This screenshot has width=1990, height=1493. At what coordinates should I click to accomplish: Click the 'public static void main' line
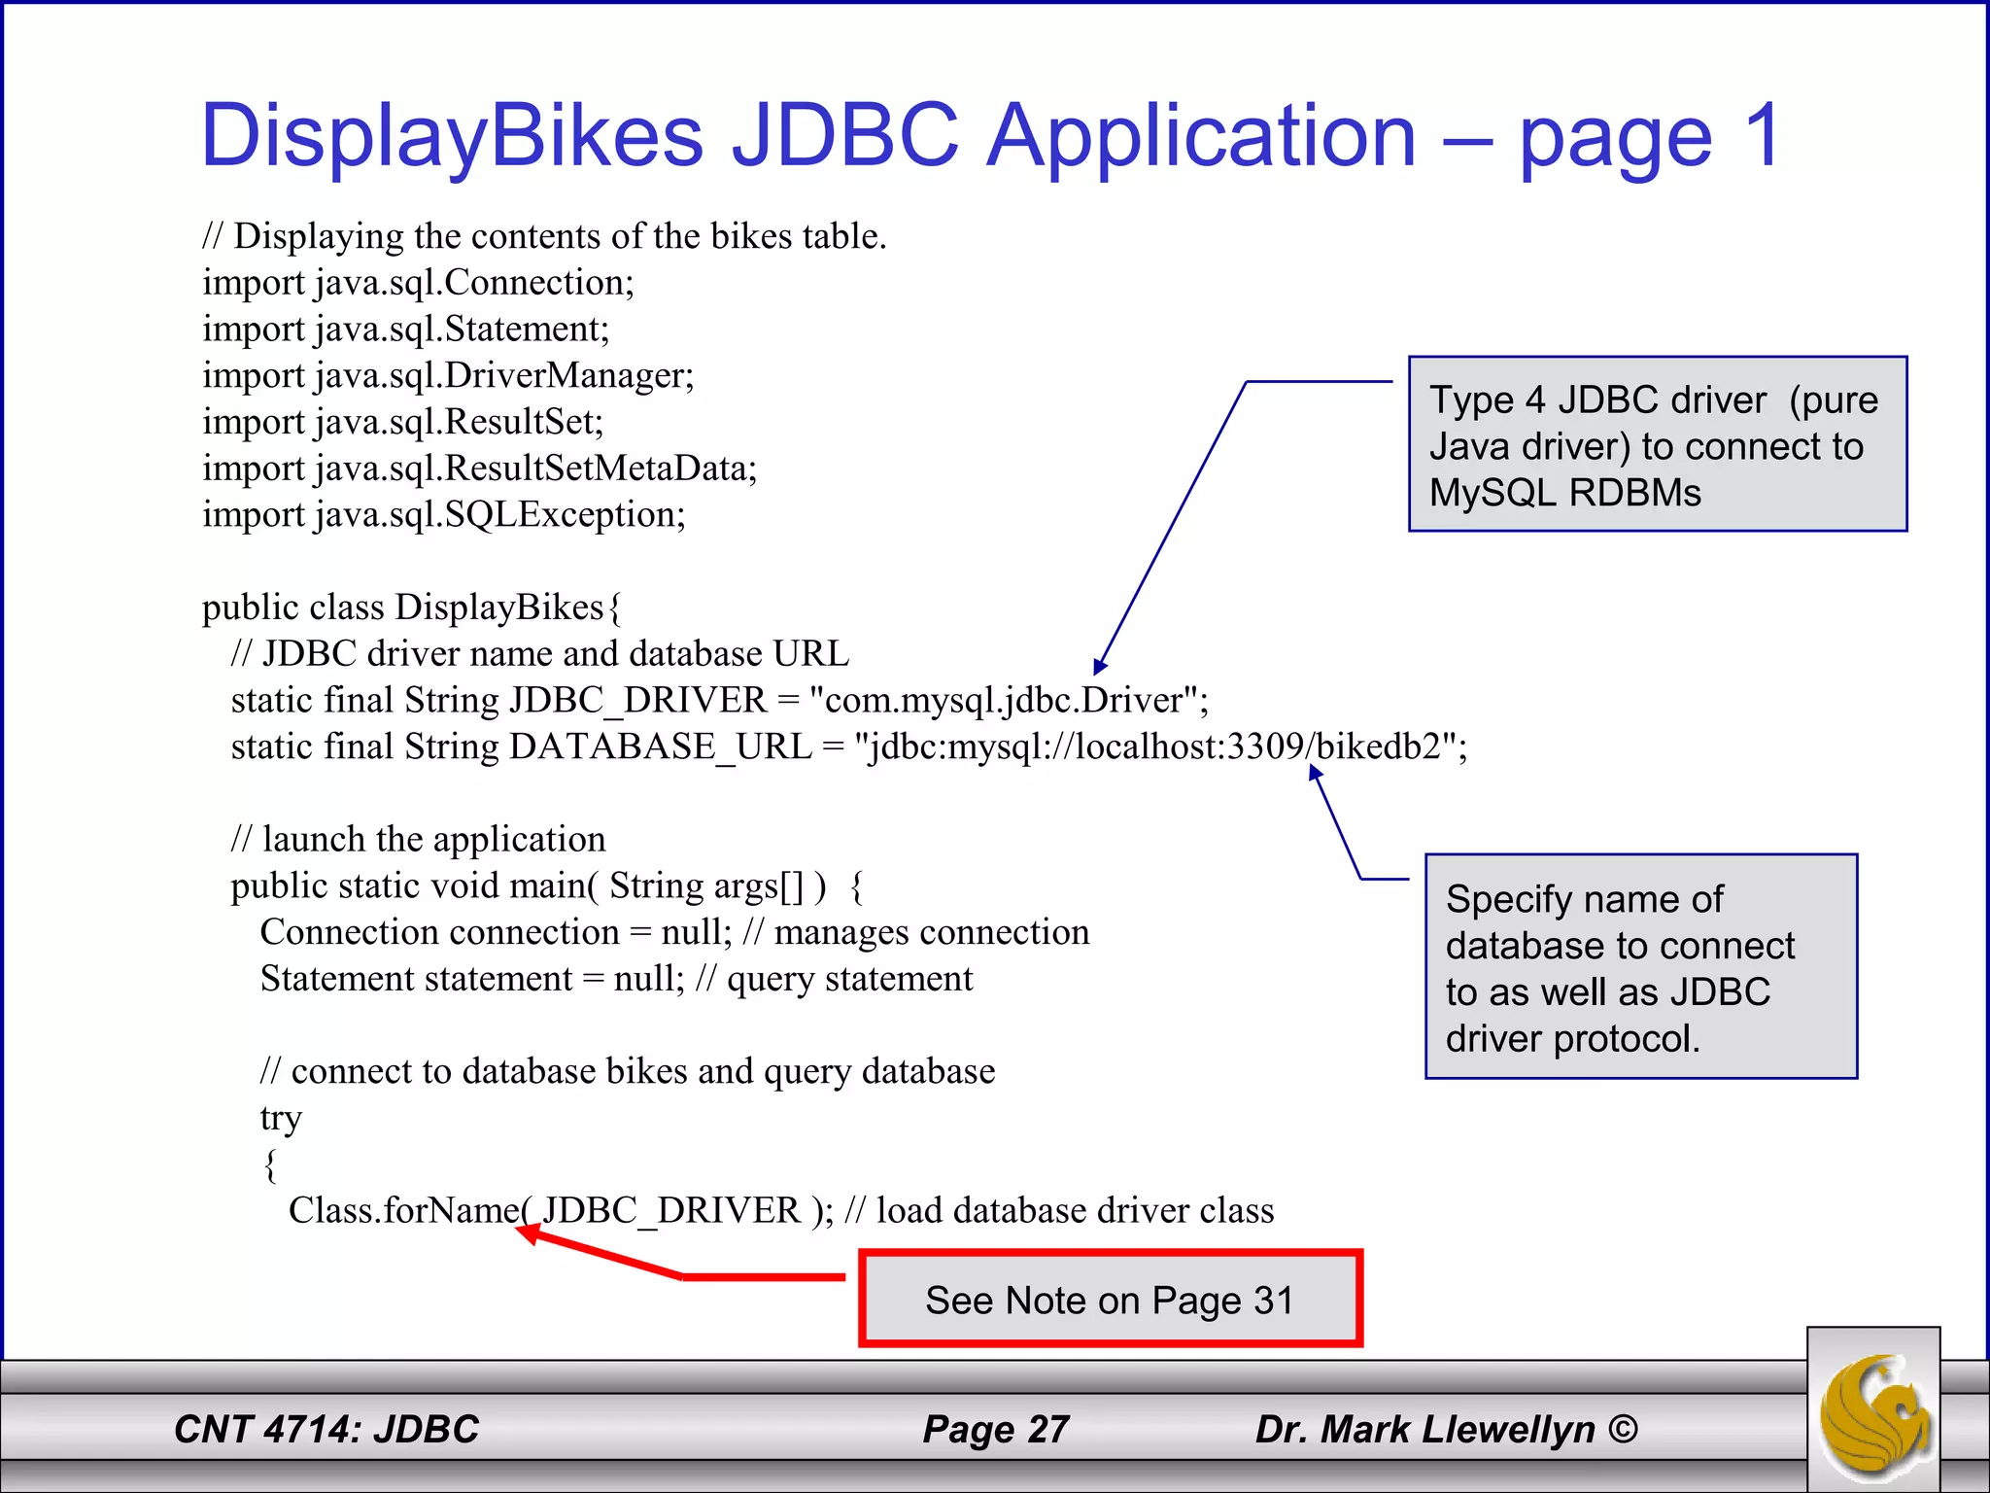coord(547,886)
